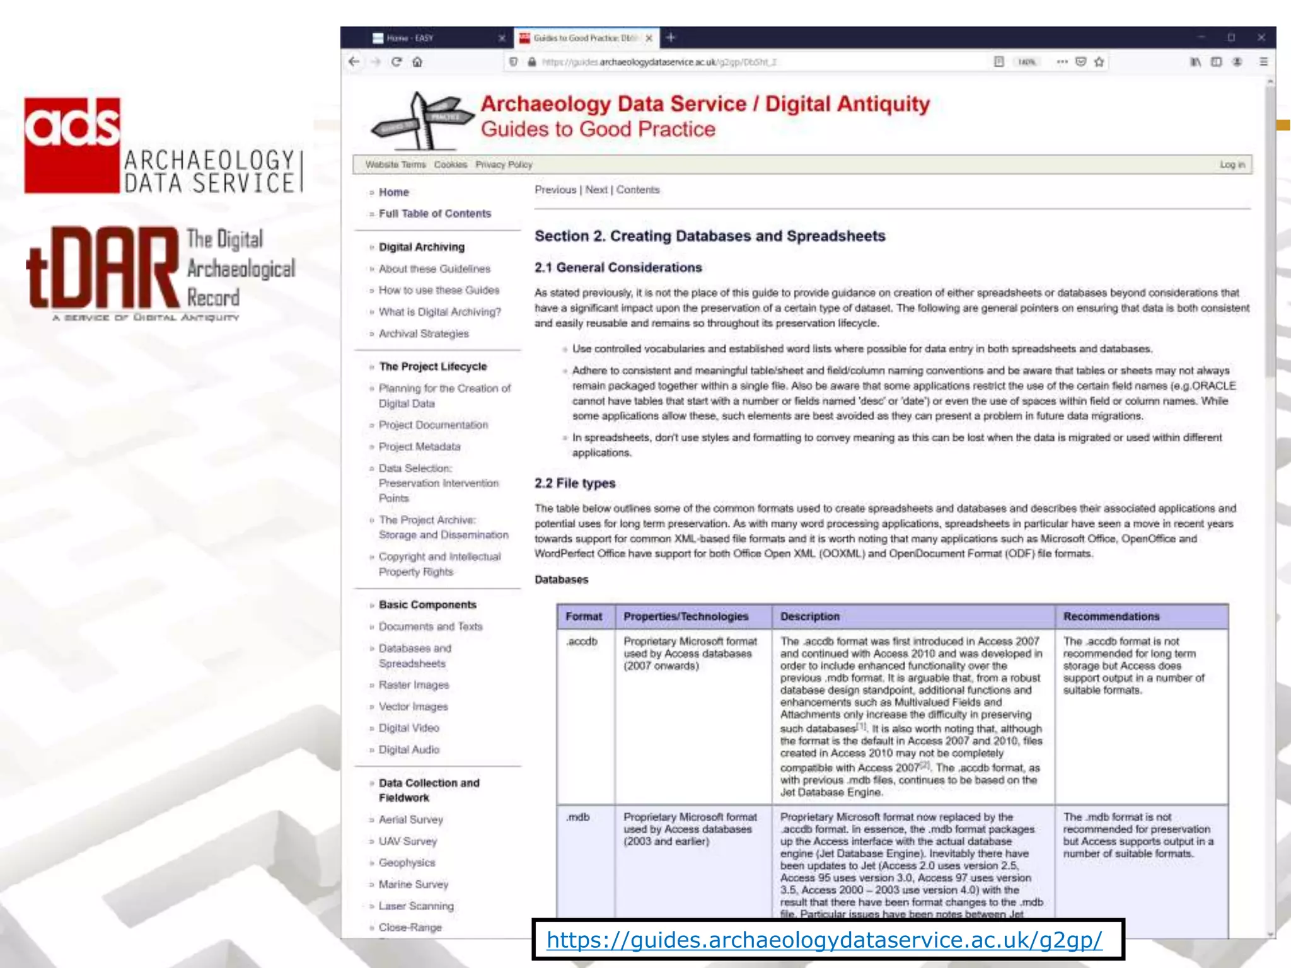Click the browser back arrow
1291x968 pixels.
354,62
